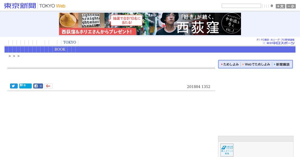This screenshot has width=300, height=157.
Task: Open the ためしよみ trial reading link
Action: [x=230, y=64]
